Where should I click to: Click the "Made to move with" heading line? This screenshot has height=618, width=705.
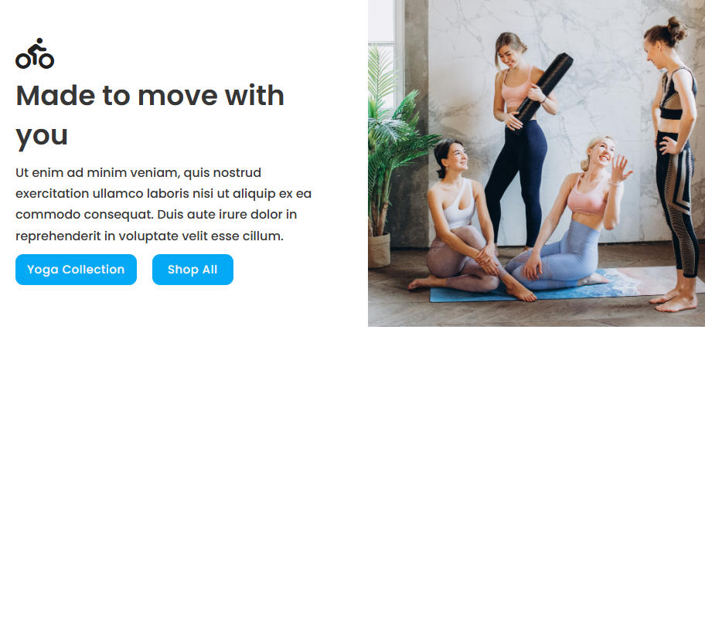tap(150, 95)
